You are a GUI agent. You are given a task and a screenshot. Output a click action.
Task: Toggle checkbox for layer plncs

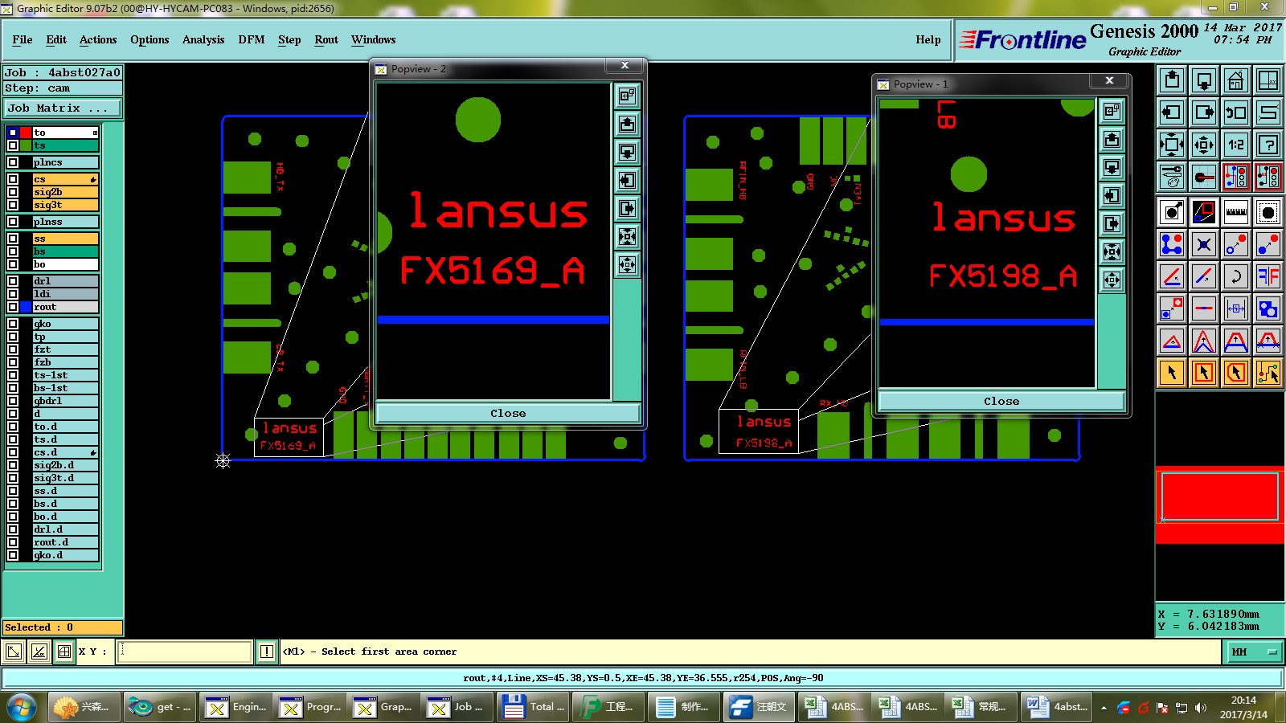[13, 162]
